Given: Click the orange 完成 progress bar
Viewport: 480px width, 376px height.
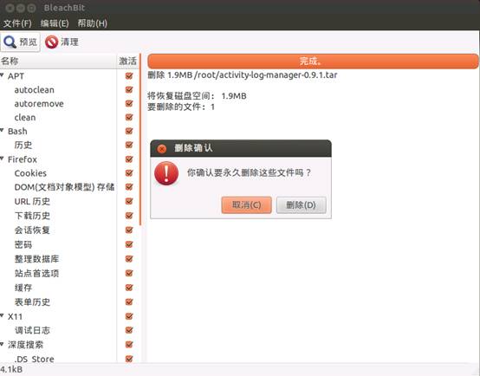Looking at the screenshot, I should click(x=313, y=61).
